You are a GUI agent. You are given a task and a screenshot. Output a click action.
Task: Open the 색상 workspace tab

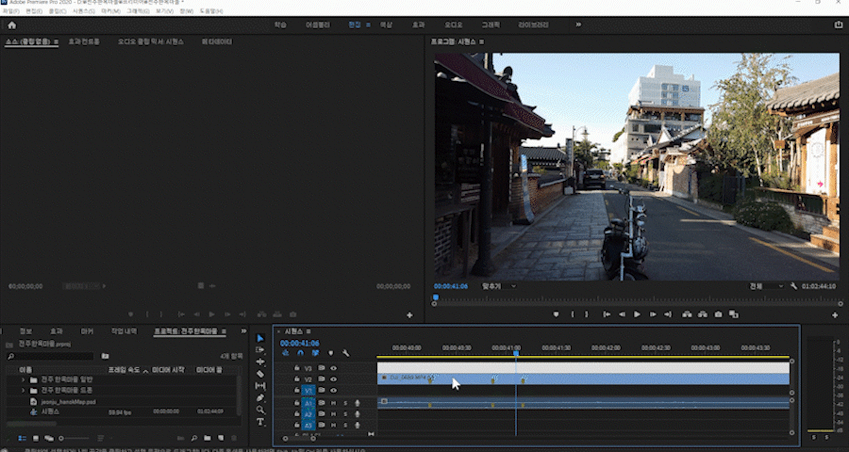point(386,24)
